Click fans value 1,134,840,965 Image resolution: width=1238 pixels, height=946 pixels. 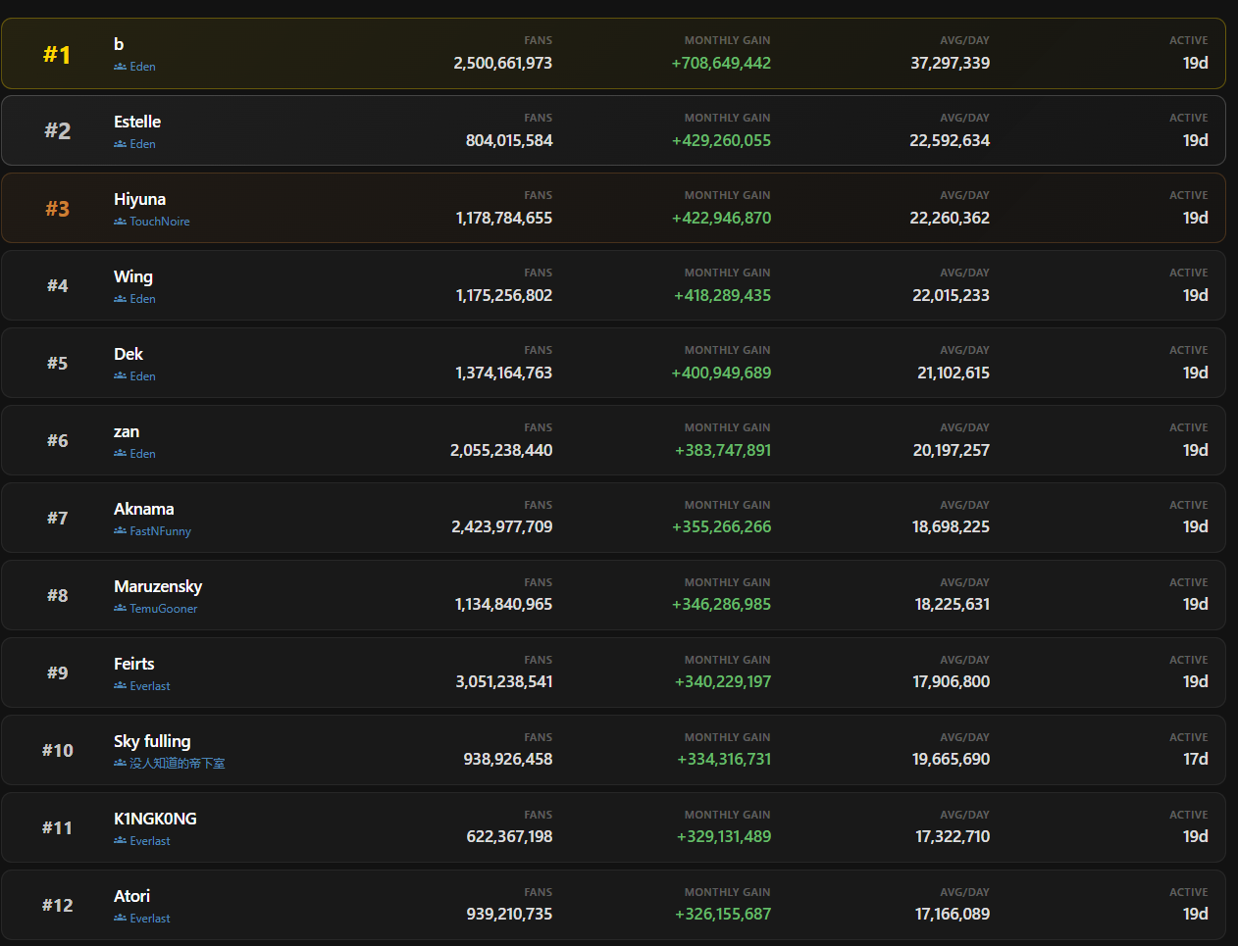click(503, 604)
